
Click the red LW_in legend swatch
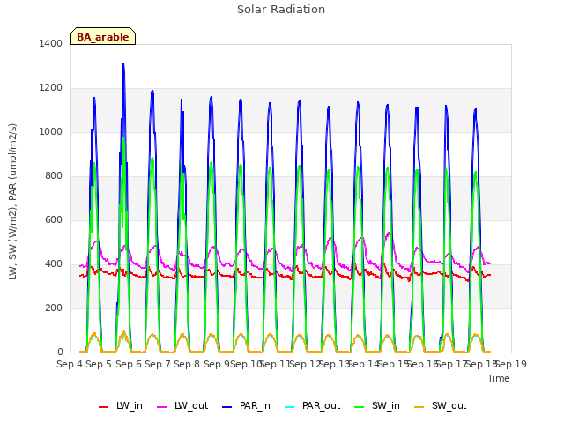pyautogui.click(x=104, y=407)
